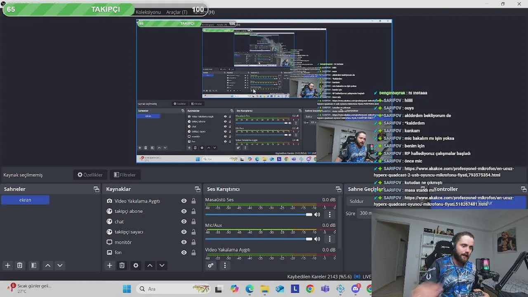Open Microsoft Edge from taskbar
This screenshot has width=528, height=297.
250,289
